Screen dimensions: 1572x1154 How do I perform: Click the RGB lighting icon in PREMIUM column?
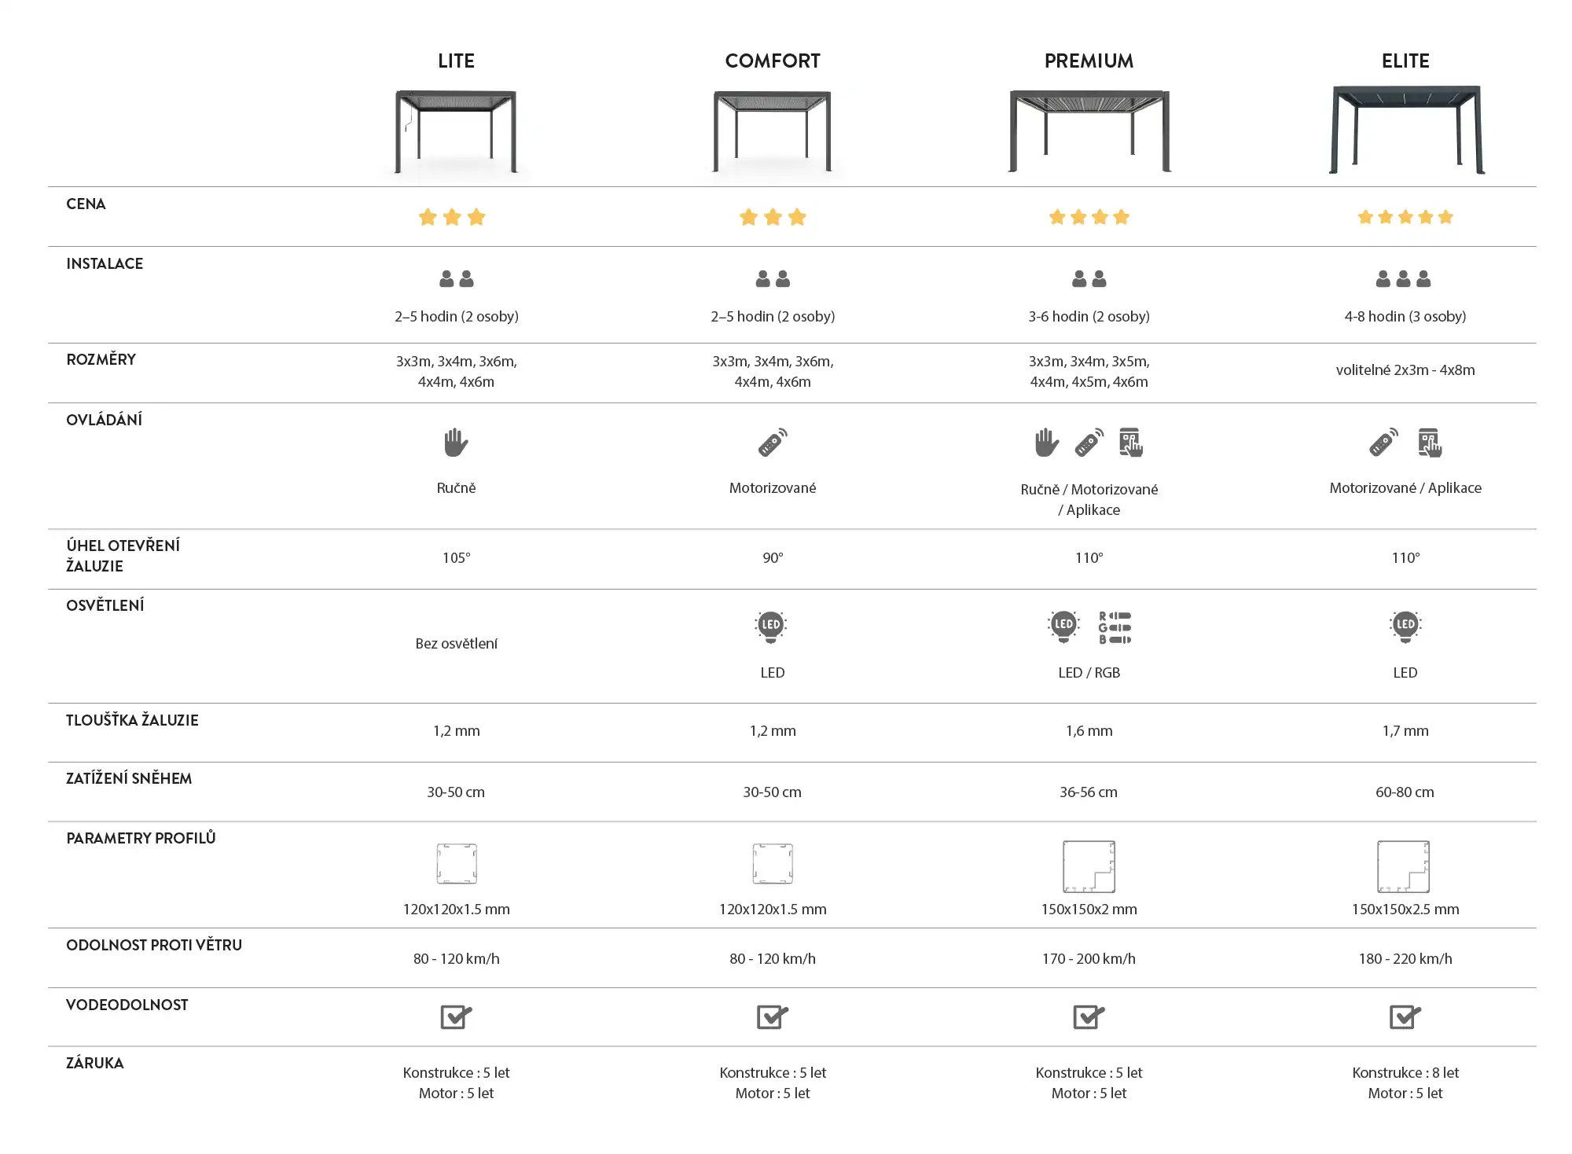1115,627
